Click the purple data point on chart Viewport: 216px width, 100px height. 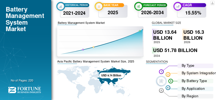[83, 50]
